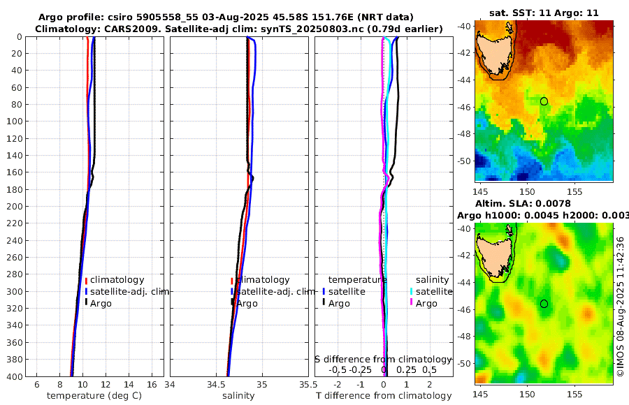
Task: Click the Argo float circle on SLA map
Action: pyautogui.click(x=544, y=304)
